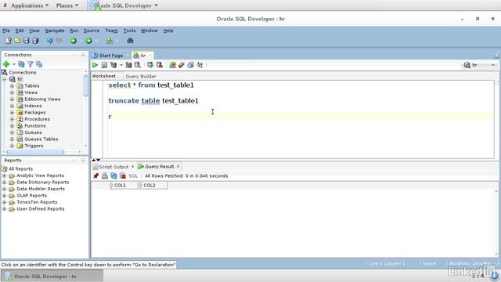Select the Triggers tree item
Viewport: 501px width, 282px height.
[34, 146]
